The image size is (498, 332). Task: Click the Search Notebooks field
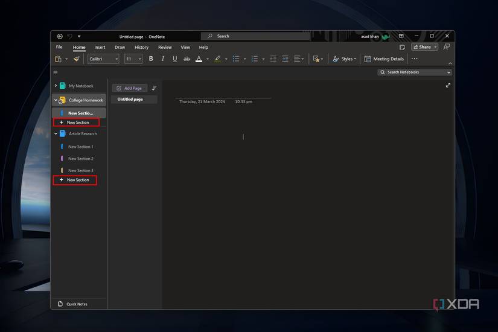point(414,72)
